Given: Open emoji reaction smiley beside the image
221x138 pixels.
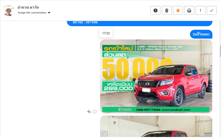Looking at the screenshot, I should click(x=95, y=111).
